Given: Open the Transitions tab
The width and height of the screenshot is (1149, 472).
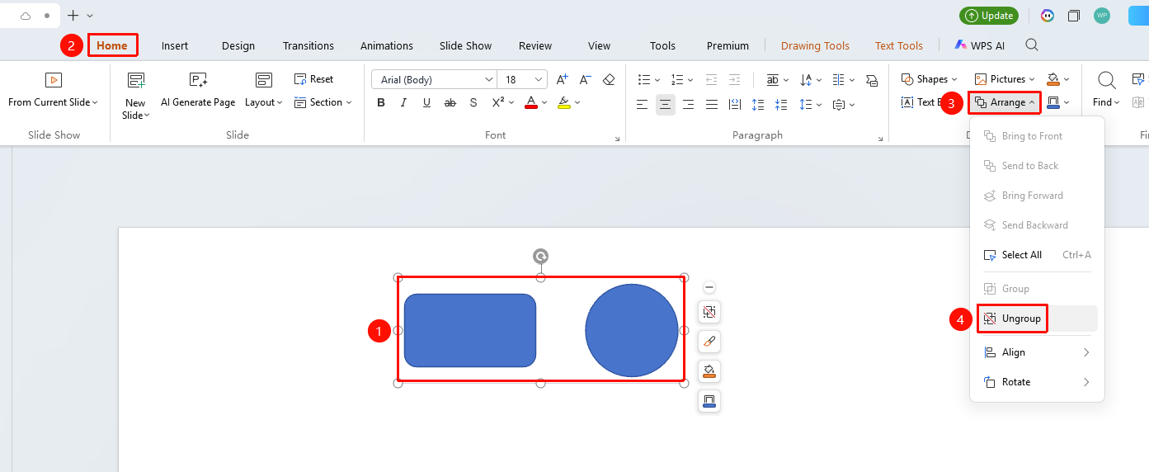Looking at the screenshot, I should [308, 45].
